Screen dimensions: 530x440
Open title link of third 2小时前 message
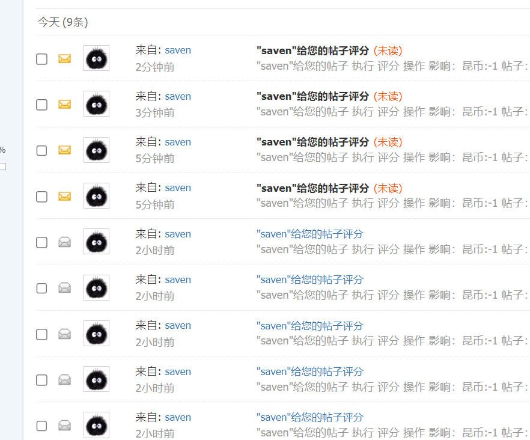[310, 326]
